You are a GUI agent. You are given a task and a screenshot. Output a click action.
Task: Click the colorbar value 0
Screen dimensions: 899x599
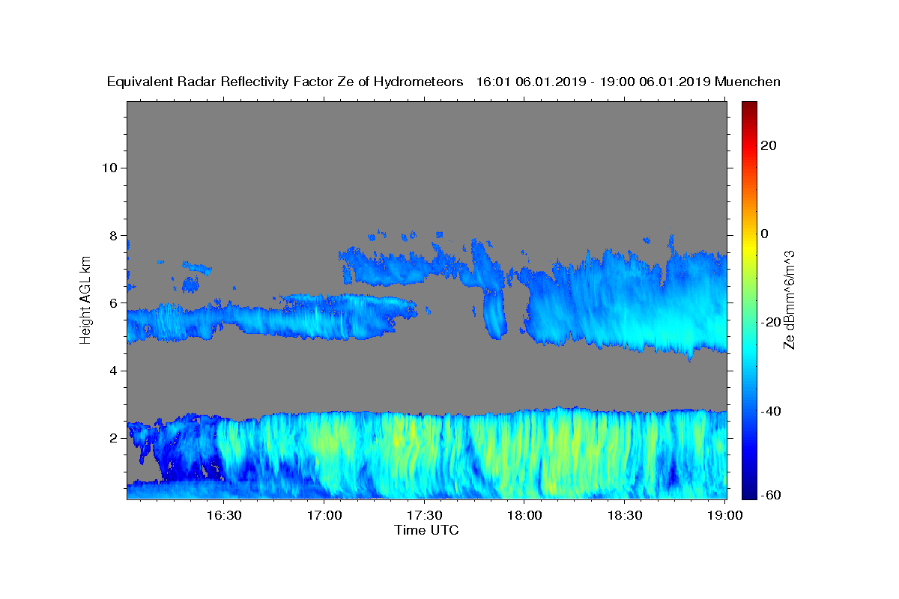(765, 234)
